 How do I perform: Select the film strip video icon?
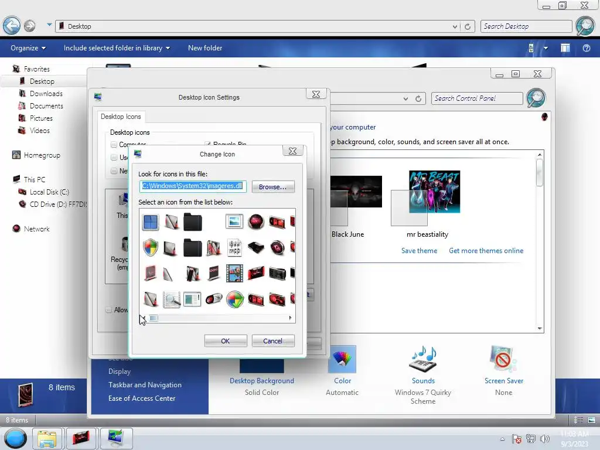(x=234, y=273)
